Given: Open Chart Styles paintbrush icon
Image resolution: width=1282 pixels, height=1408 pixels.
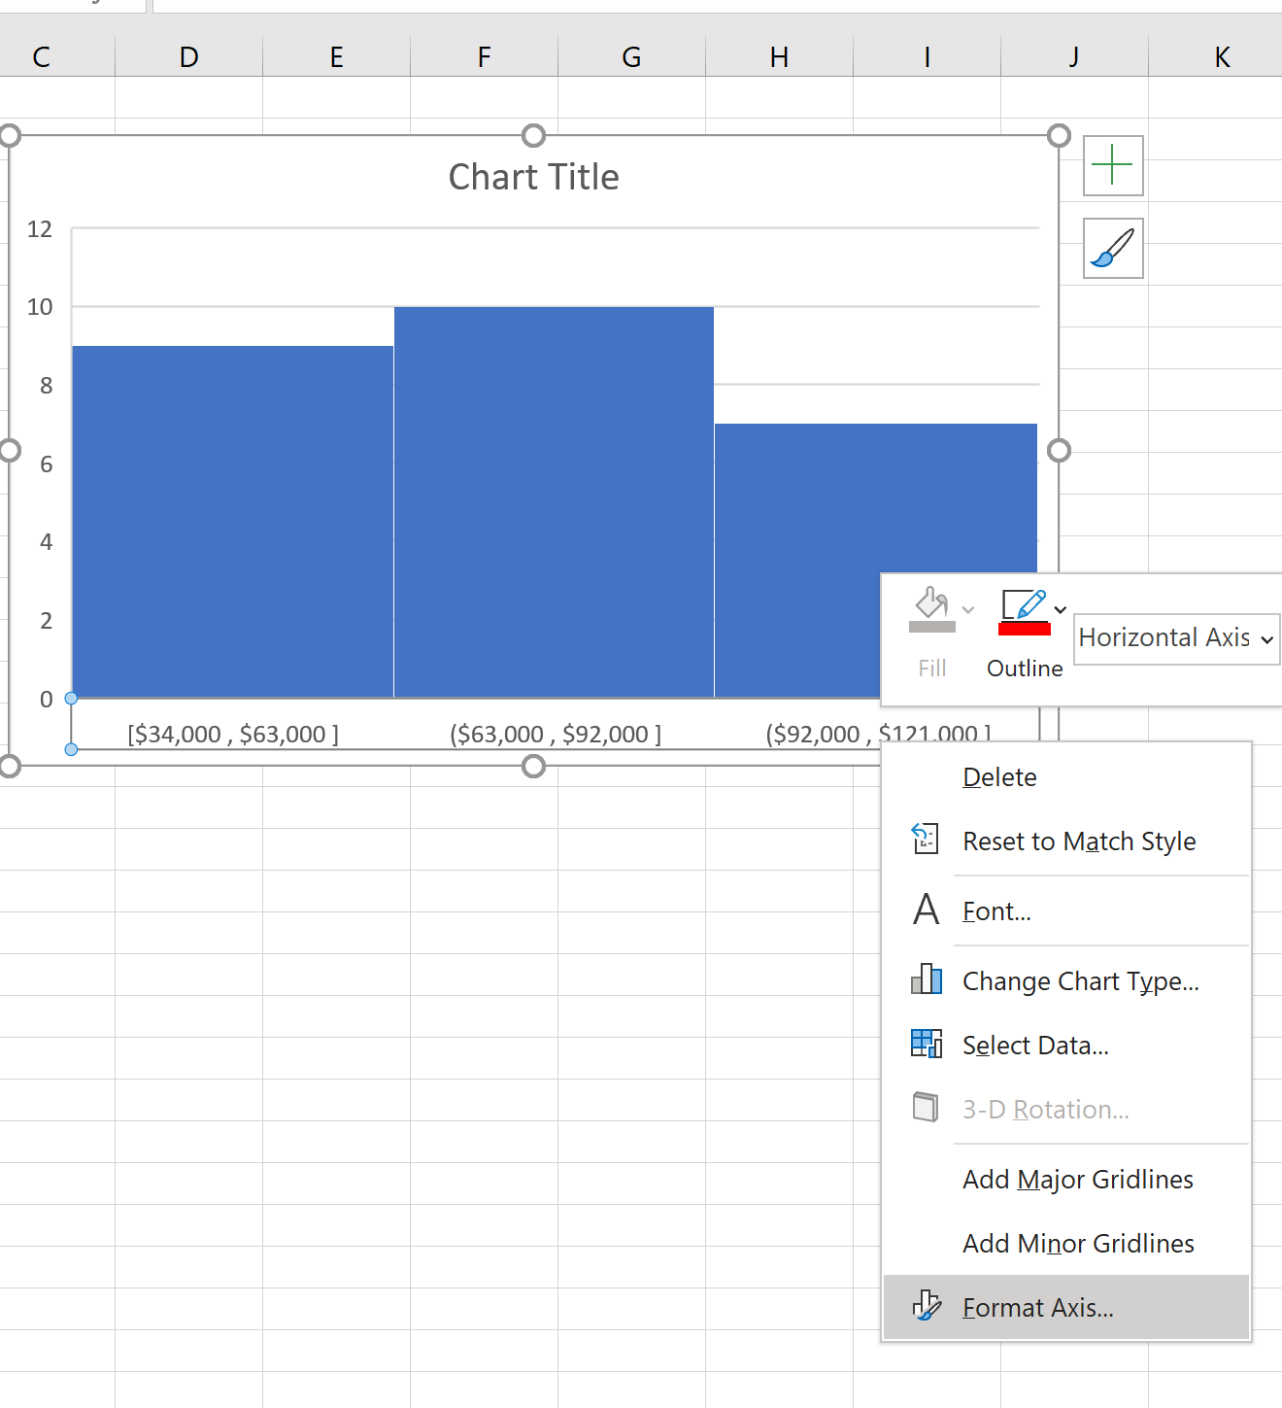Looking at the screenshot, I should click(1112, 249).
